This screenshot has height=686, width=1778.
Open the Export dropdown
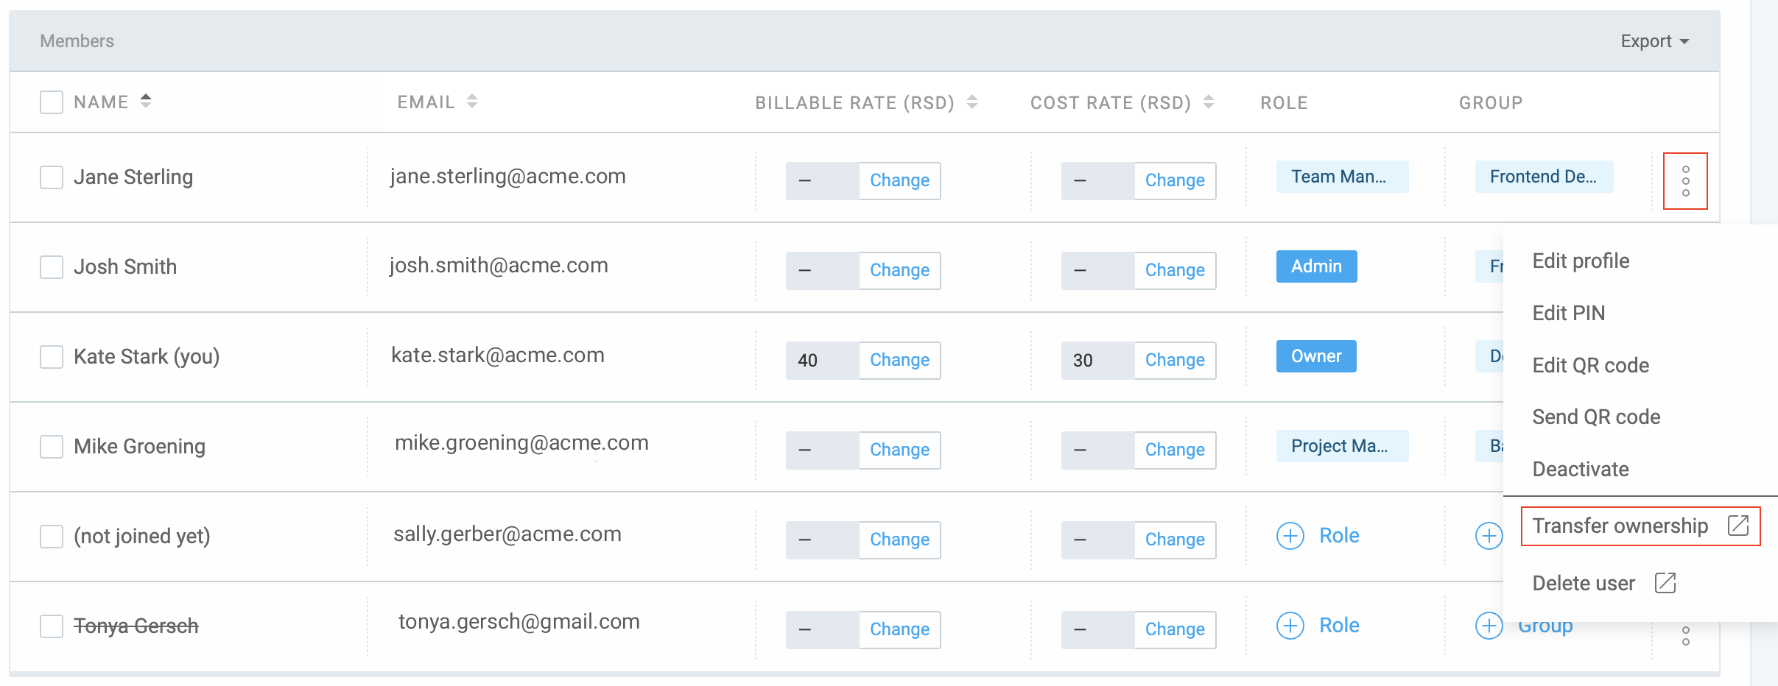coord(1654,41)
